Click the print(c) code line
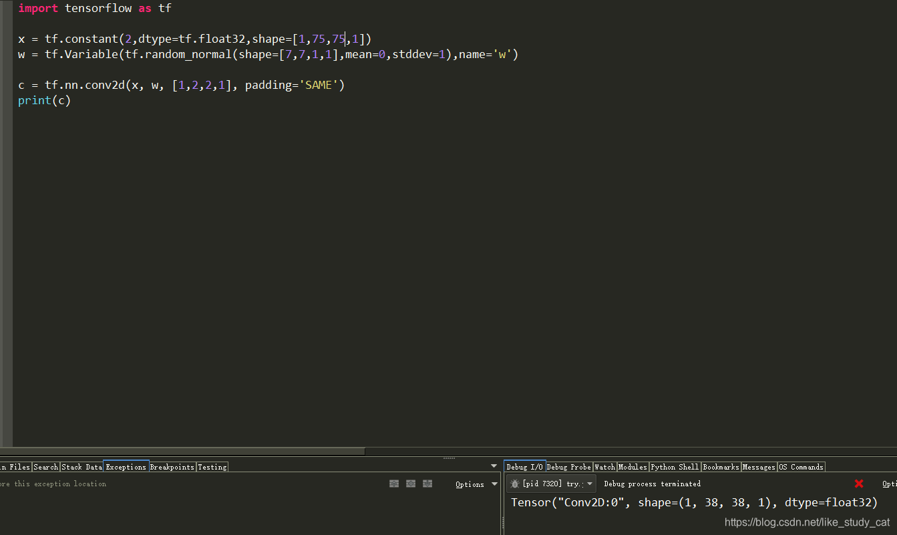The width and height of the screenshot is (897, 535). (44, 100)
